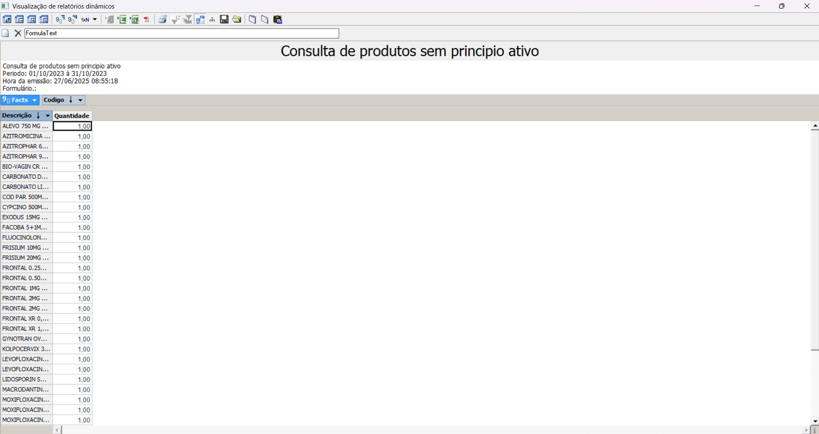Image resolution: width=819 pixels, height=434 pixels.
Task: Click the facts in rows layout icon
Action: (60, 19)
